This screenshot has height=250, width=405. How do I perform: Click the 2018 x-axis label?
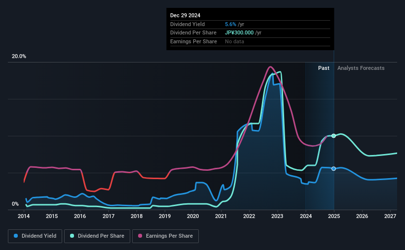[137, 216]
